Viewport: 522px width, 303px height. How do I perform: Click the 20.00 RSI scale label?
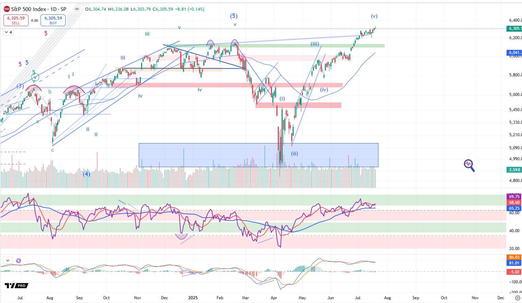514,249
